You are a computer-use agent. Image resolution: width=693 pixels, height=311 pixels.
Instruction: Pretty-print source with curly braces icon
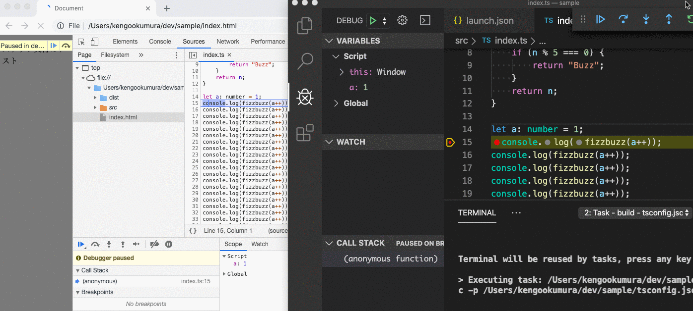pos(193,230)
